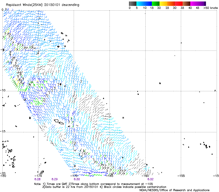Click the '20' legend scale label
The image size is (219, 192).
tap(159, 8)
